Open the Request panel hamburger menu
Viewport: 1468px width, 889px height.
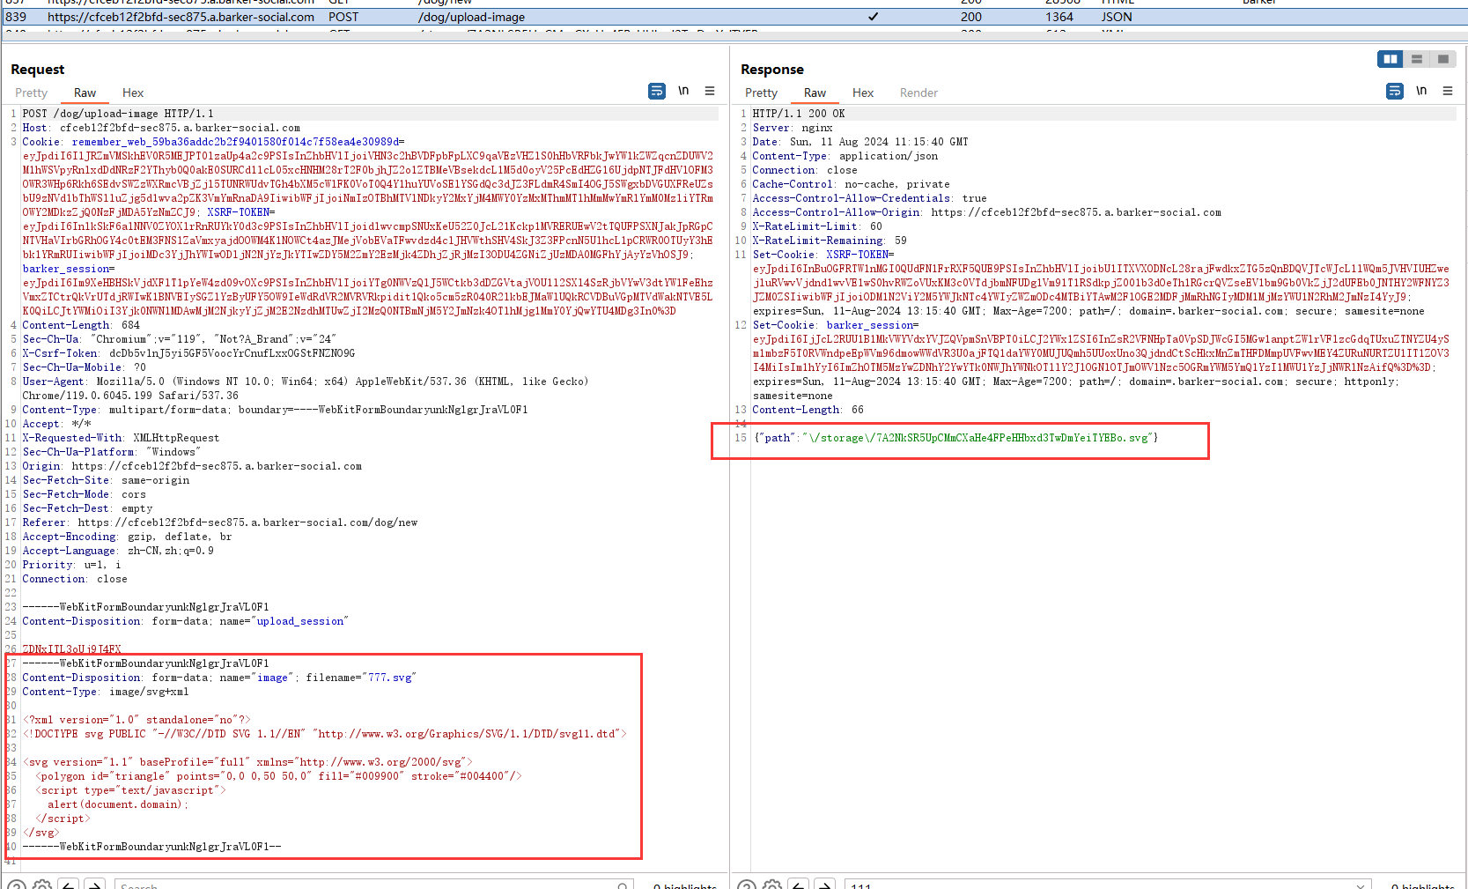[x=710, y=91]
